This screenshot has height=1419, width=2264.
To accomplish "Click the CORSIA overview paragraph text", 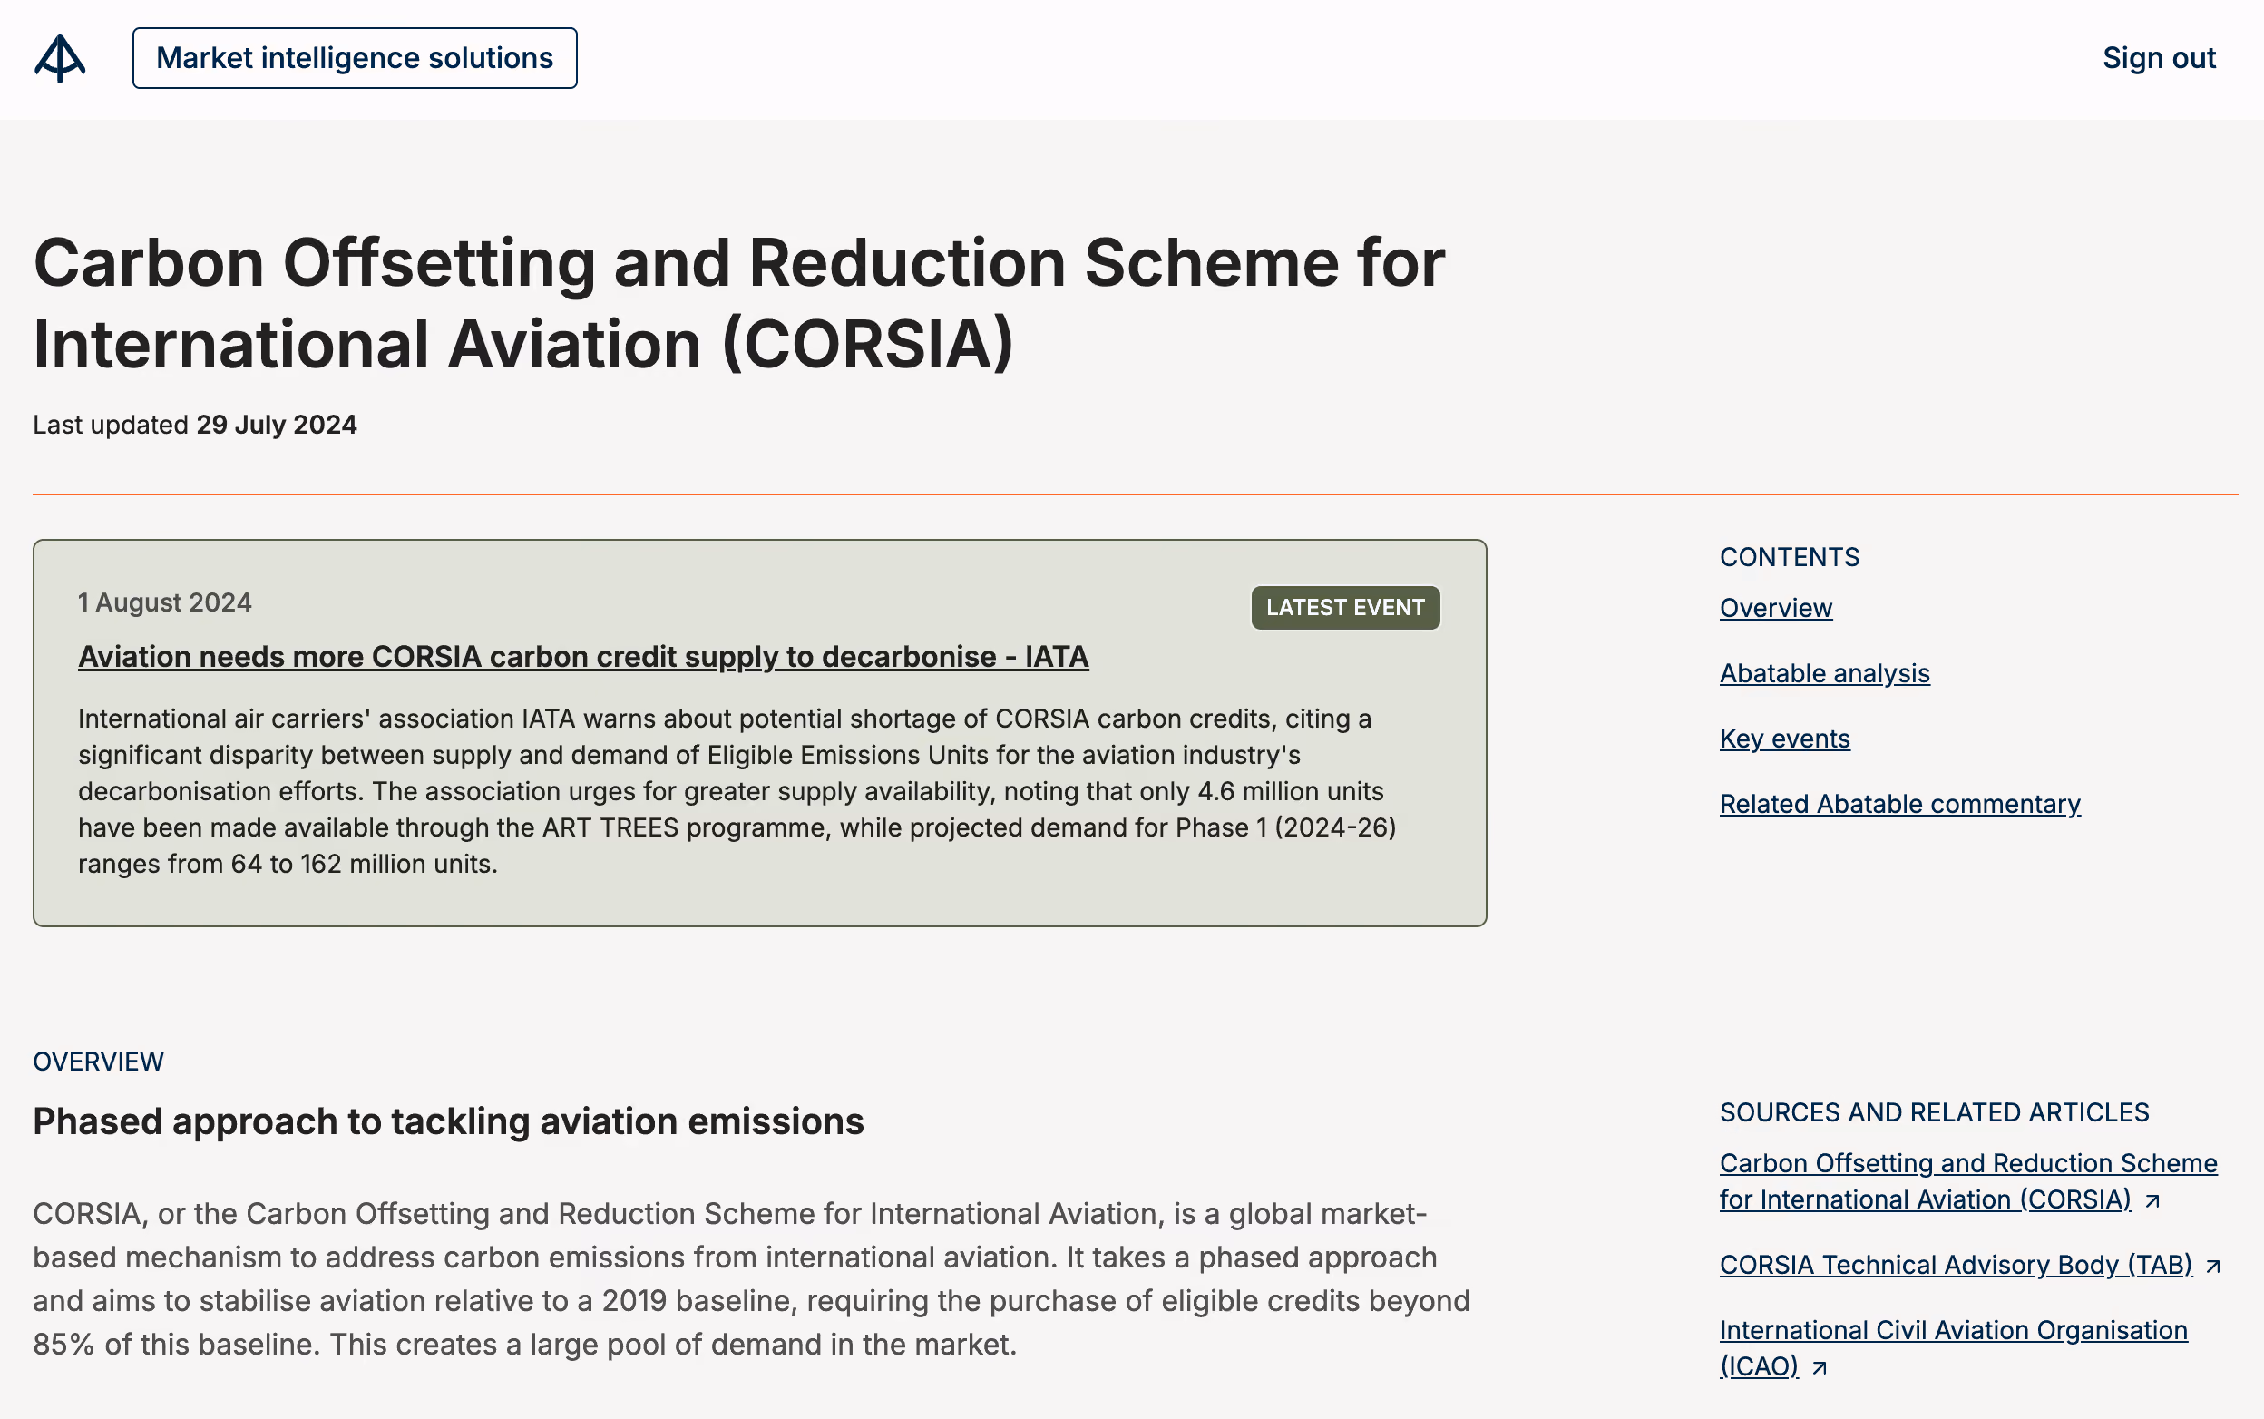I will (x=751, y=1279).
